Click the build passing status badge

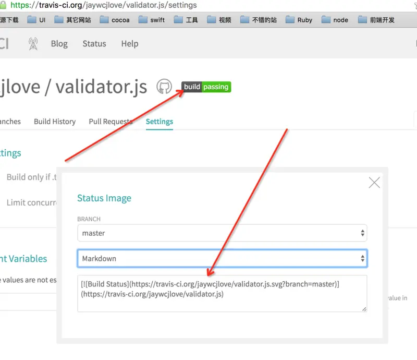[206, 87]
